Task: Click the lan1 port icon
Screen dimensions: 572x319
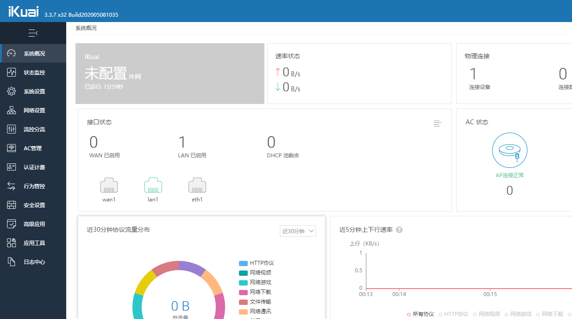Action: point(153,185)
